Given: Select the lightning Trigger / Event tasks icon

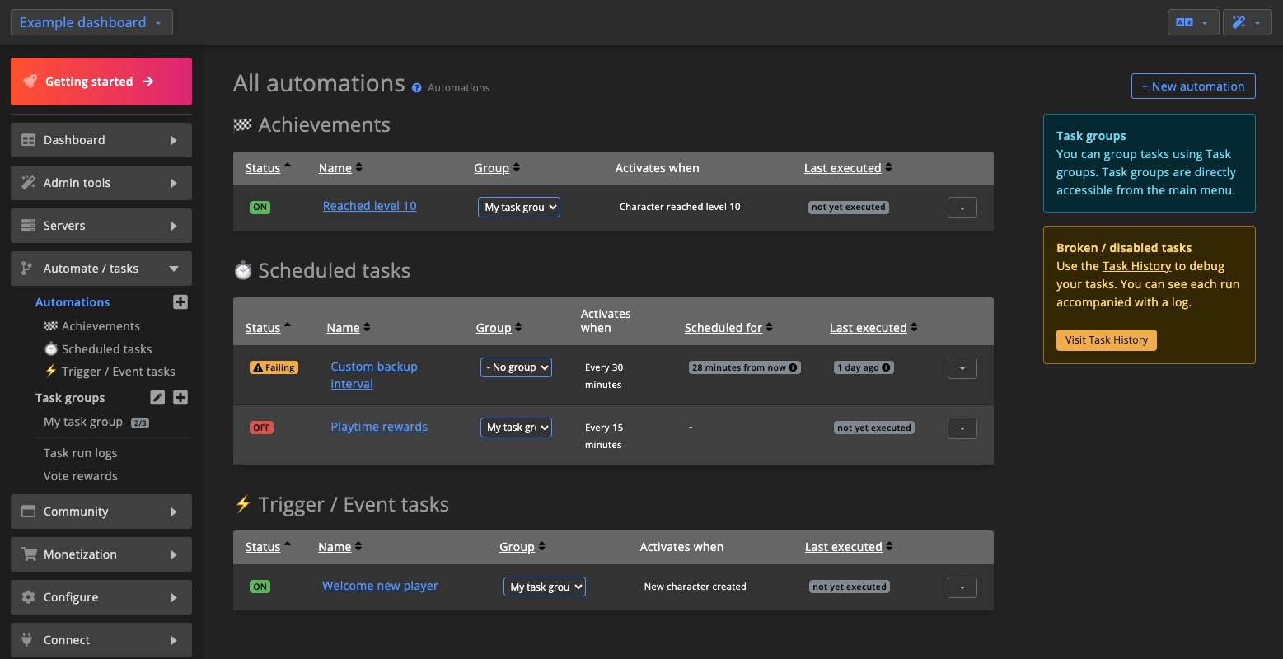Looking at the screenshot, I should [50, 371].
